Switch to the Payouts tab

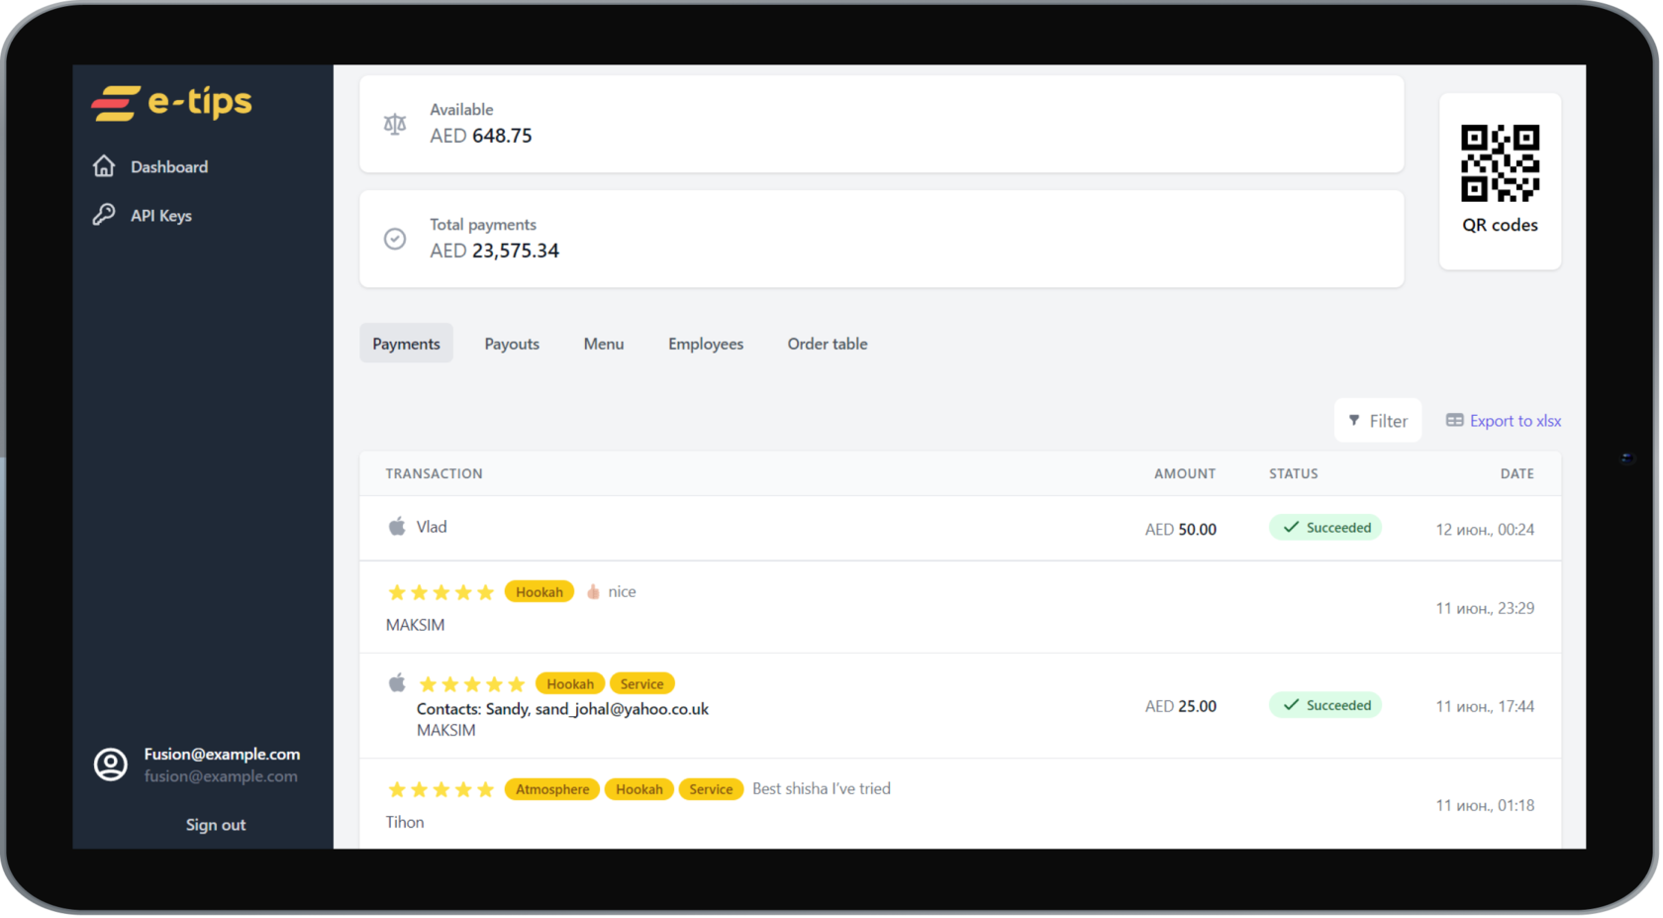pos(512,344)
